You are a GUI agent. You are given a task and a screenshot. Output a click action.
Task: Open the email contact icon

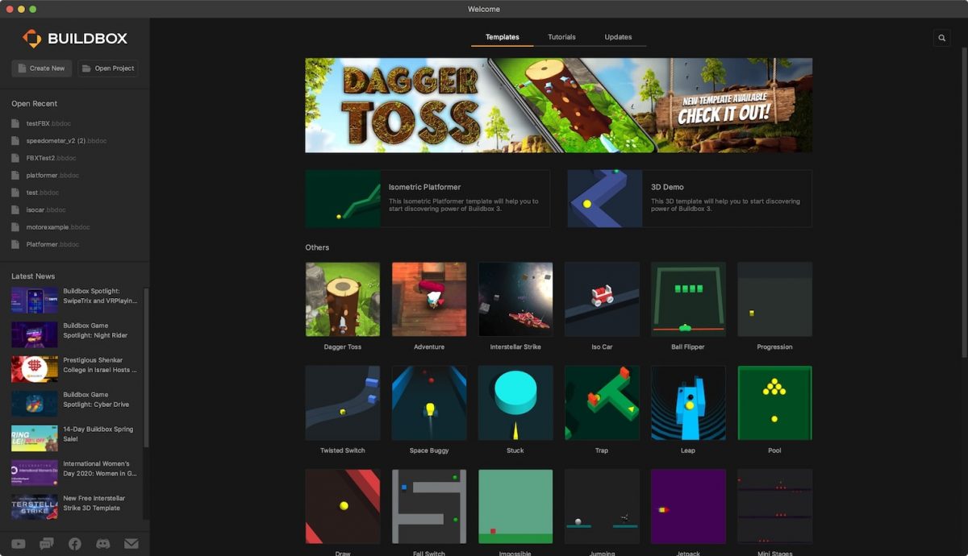(131, 544)
